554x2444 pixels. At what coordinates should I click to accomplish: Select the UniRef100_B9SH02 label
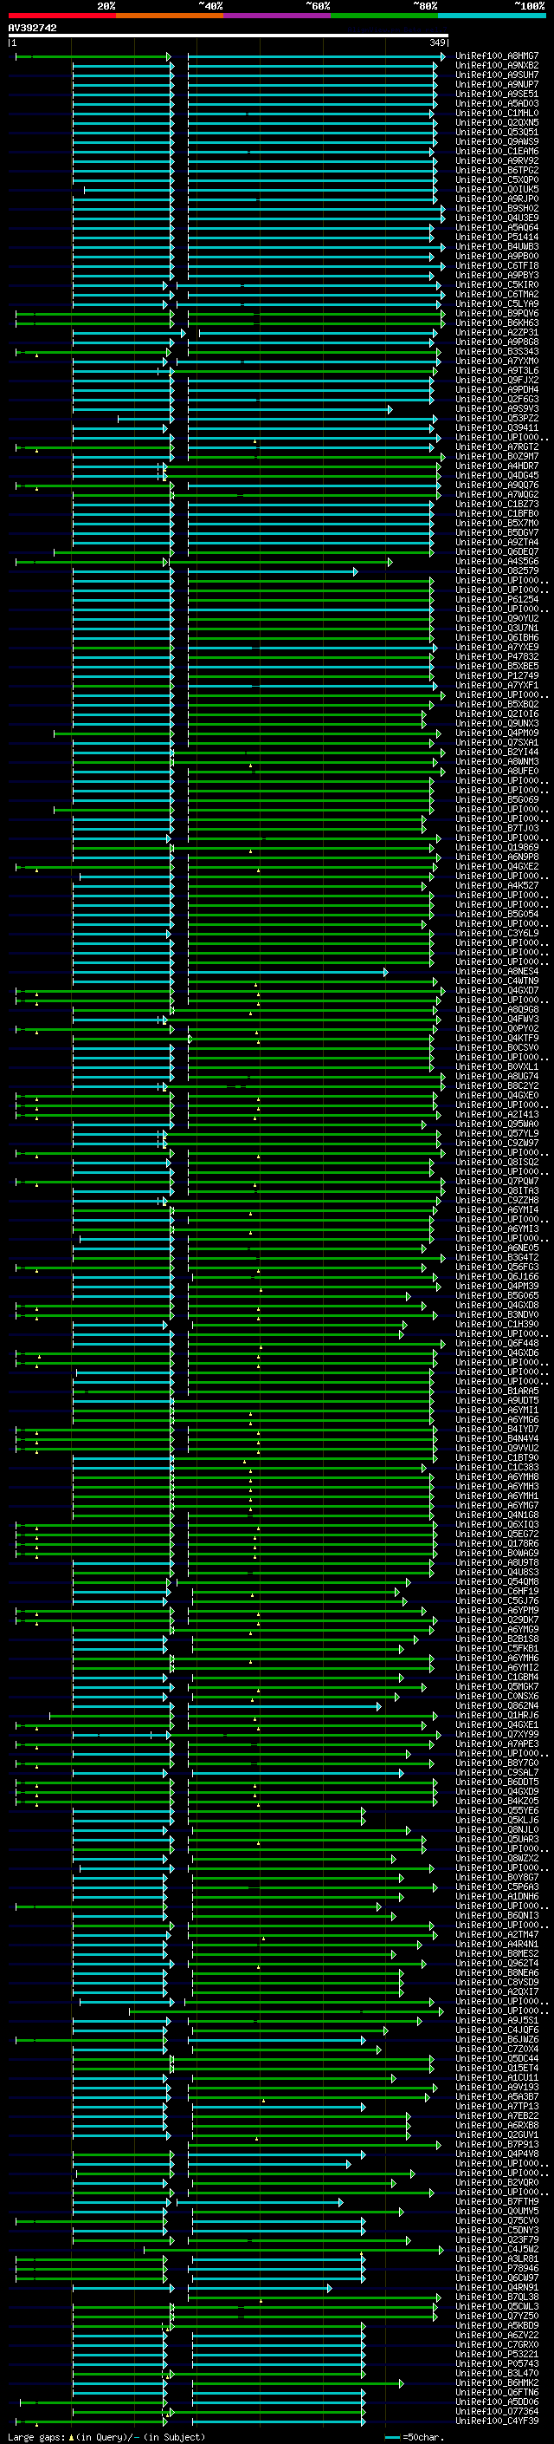497,208
